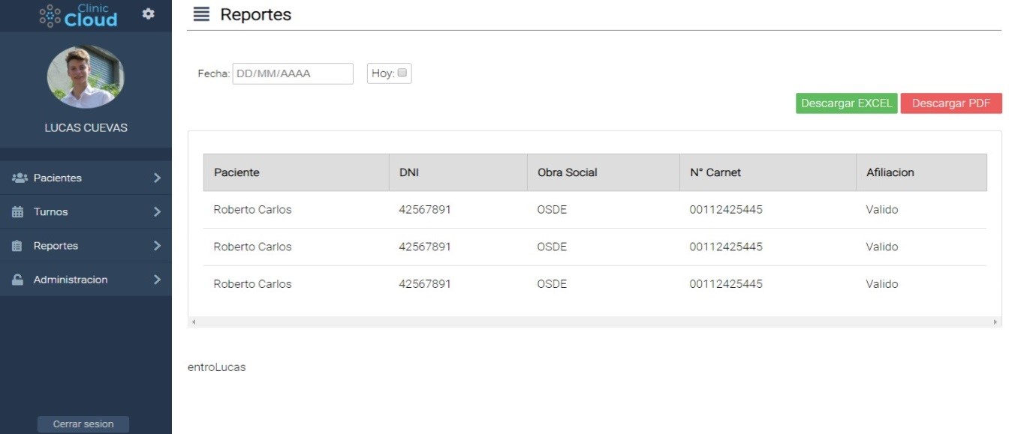
Task: Expand the Turnos chevron arrow
Action: pos(157,212)
